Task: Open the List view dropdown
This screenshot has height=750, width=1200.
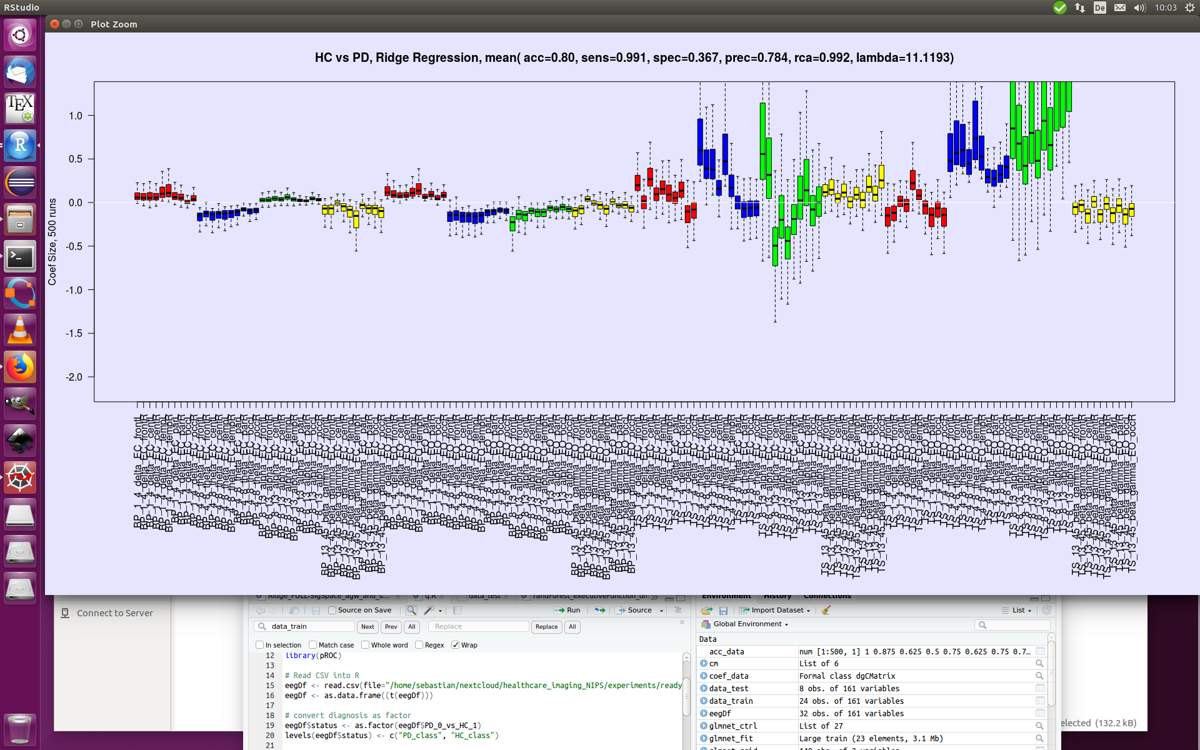Action: click(1016, 610)
